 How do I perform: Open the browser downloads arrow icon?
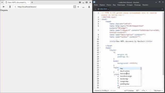click(89, 7)
